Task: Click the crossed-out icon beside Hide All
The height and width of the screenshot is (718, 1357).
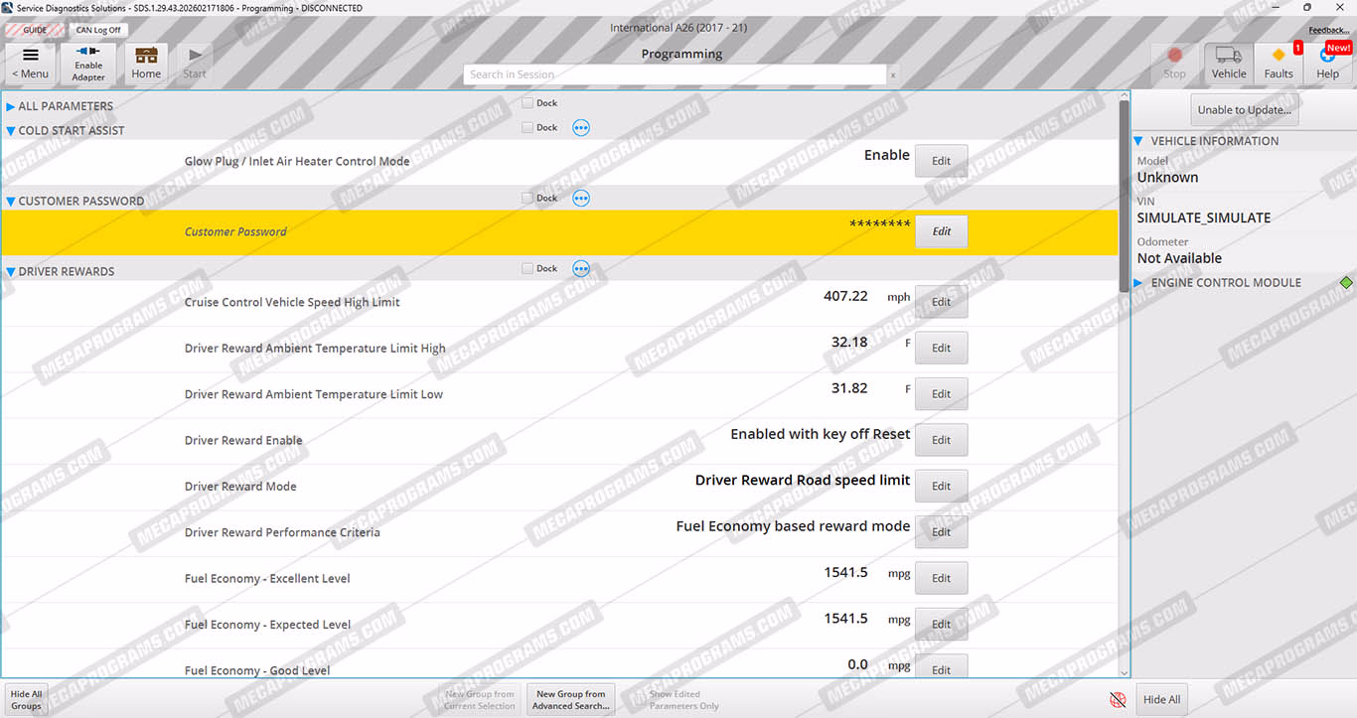Action: click(x=1118, y=699)
